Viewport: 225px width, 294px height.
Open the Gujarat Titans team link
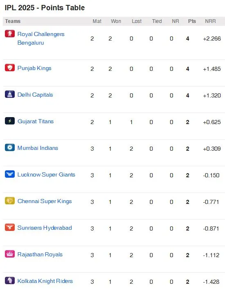(36, 121)
